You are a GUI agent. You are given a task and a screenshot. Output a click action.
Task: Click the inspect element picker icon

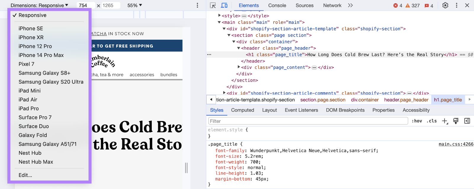[213, 5]
